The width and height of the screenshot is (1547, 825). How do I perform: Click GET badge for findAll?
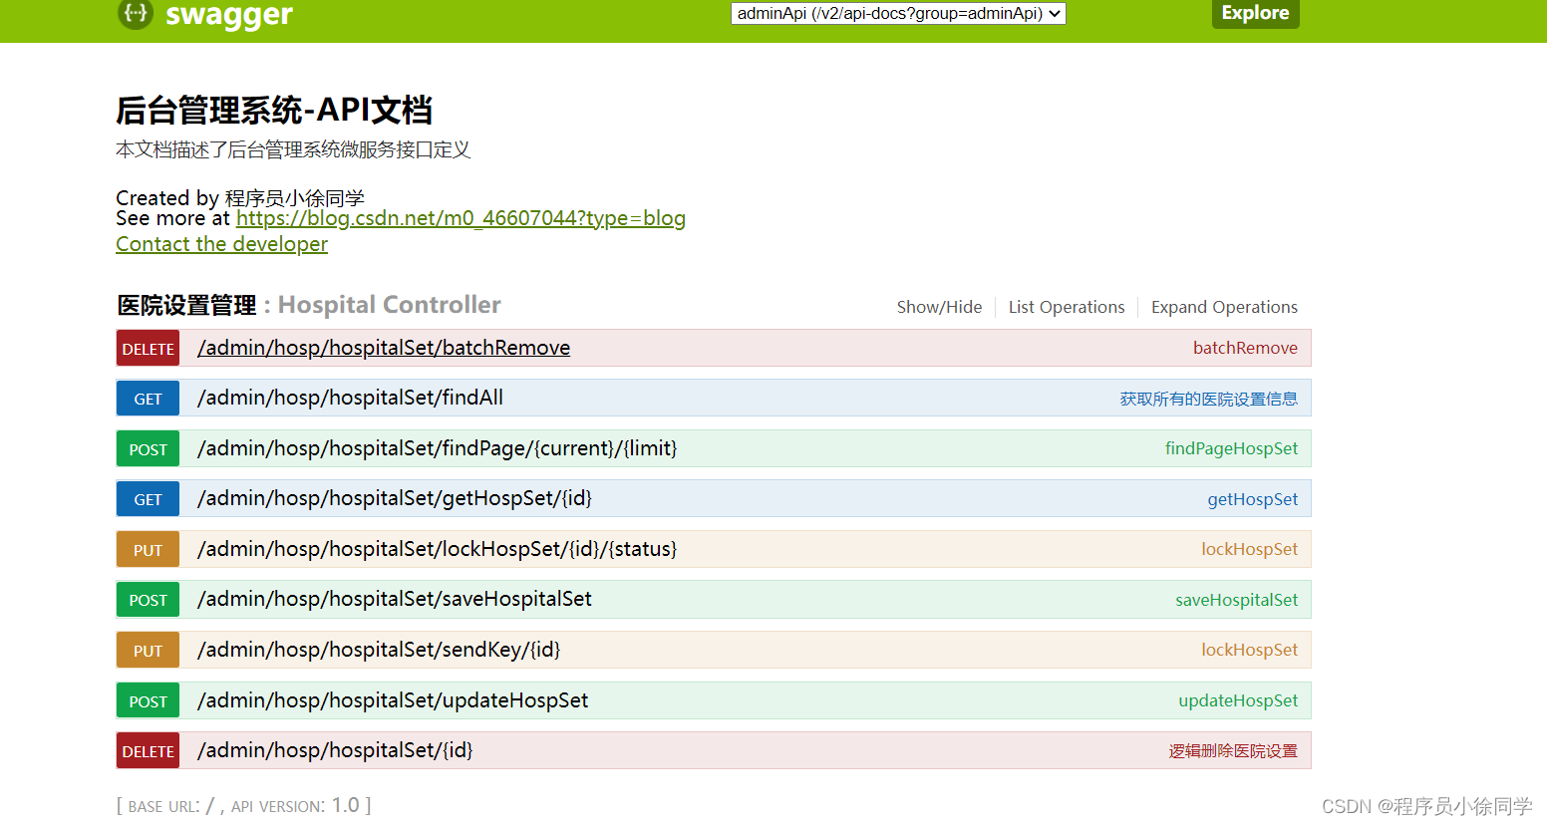[148, 399]
